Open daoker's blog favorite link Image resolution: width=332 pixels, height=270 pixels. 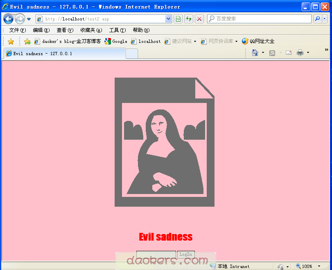click(68, 41)
